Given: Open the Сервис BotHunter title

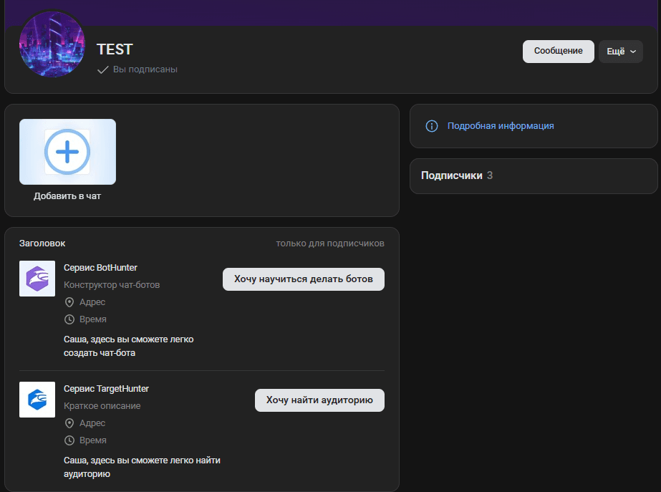Looking at the screenshot, I should click(100, 268).
